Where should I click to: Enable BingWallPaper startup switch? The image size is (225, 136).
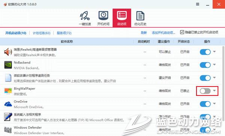[205, 91]
